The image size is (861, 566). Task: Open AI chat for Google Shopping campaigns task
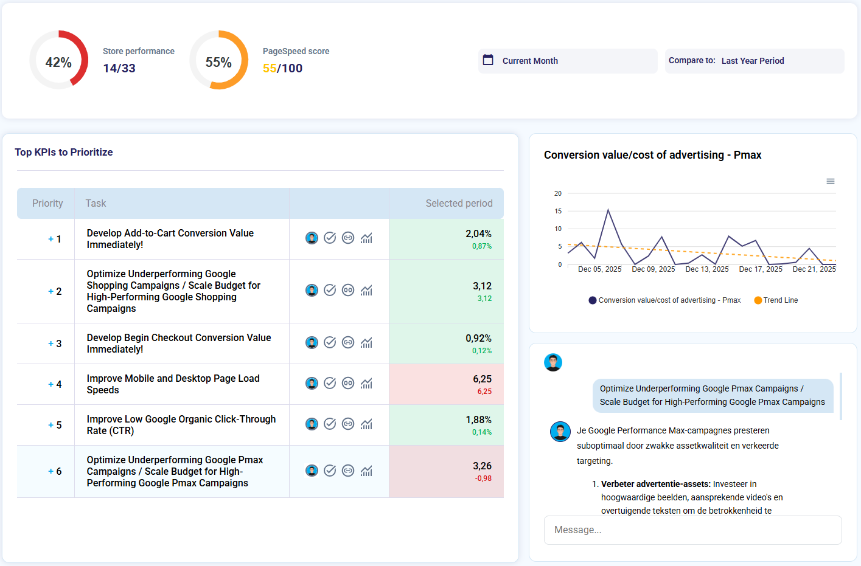pyautogui.click(x=312, y=291)
